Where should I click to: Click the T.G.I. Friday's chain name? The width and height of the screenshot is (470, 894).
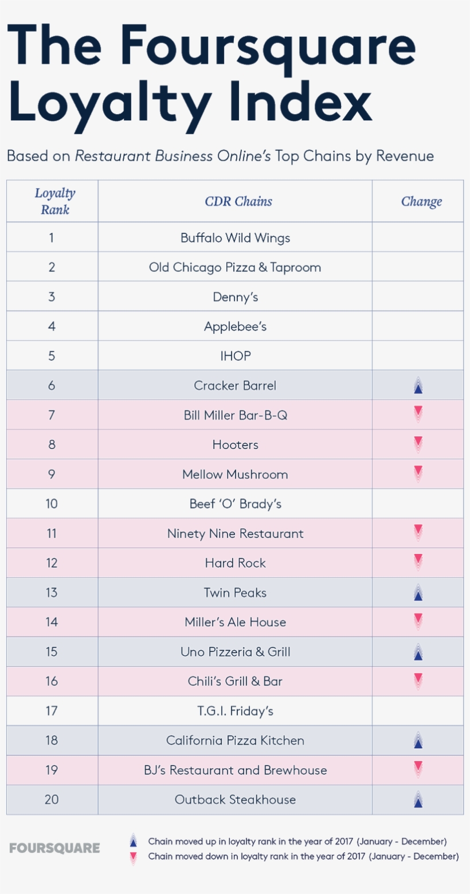pos(235,711)
